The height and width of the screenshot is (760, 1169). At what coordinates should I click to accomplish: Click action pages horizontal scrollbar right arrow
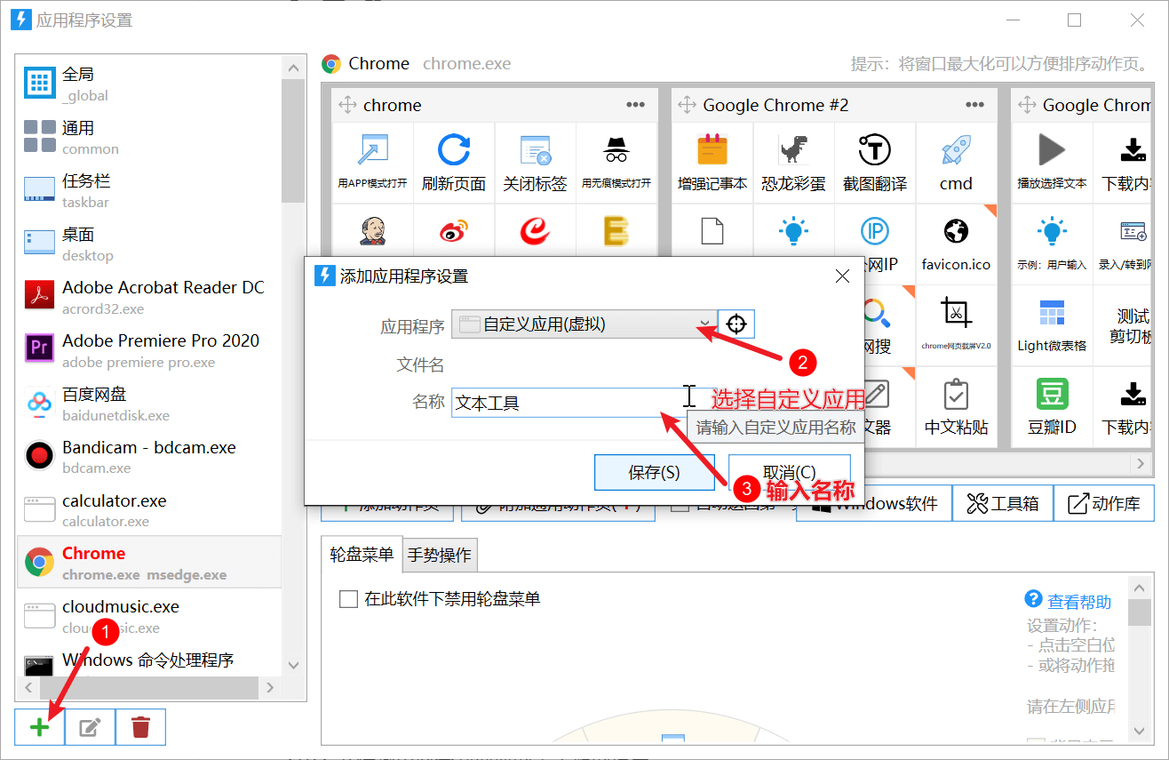(x=1141, y=463)
